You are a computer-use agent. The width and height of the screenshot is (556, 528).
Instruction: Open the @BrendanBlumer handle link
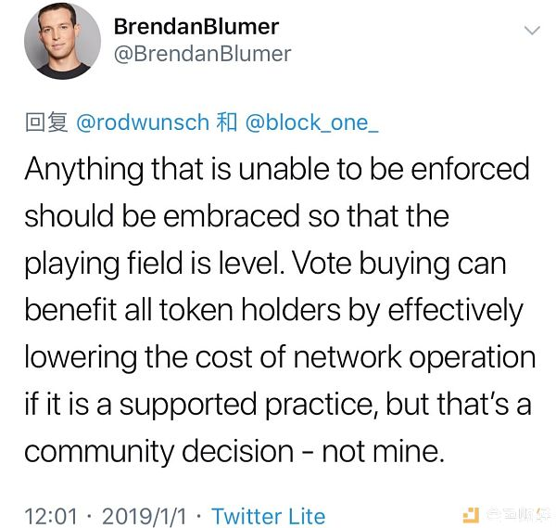pyautogui.click(x=202, y=54)
